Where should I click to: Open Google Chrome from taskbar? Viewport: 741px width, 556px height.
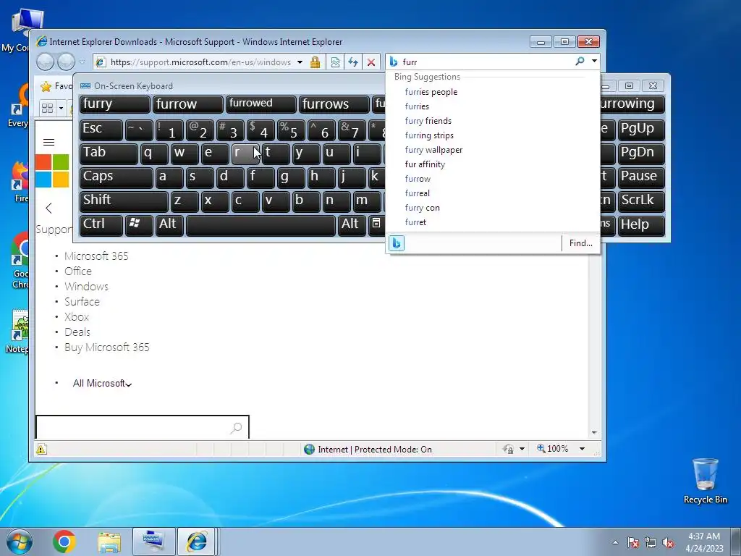point(64,542)
